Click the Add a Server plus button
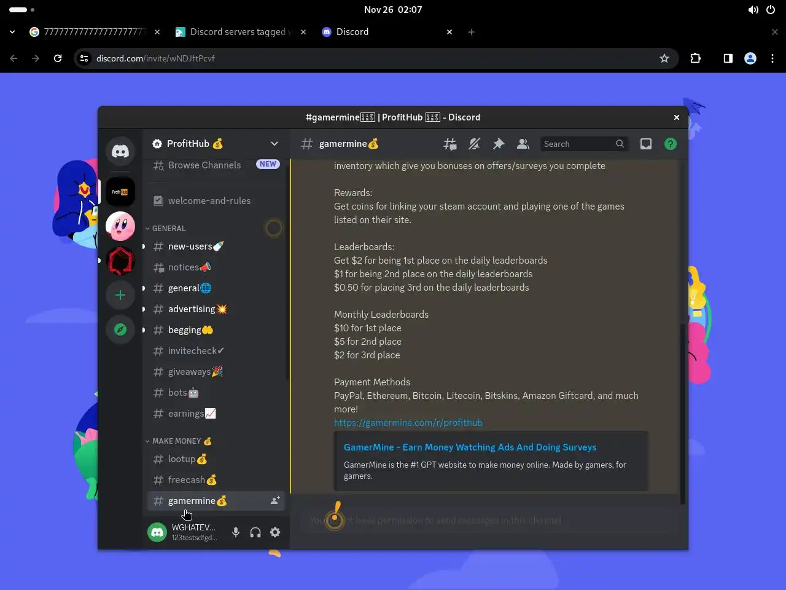 click(x=120, y=295)
